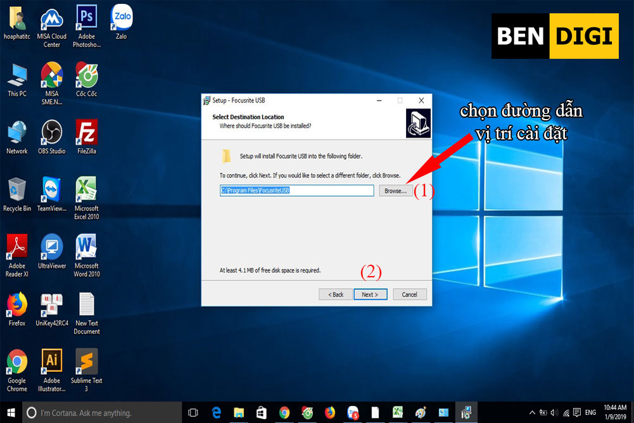634x423 pixels.
Task: Select Microsoft Word 2010 desktop icon
Action: click(87, 256)
